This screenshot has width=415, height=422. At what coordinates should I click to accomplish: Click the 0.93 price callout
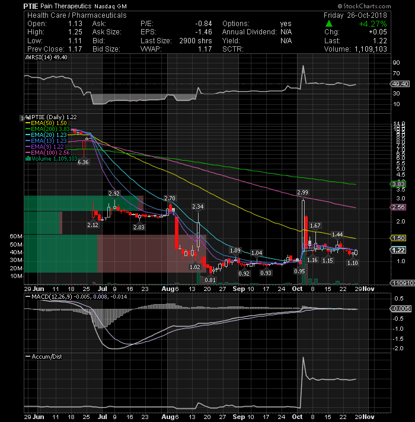(x=266, y=273)
